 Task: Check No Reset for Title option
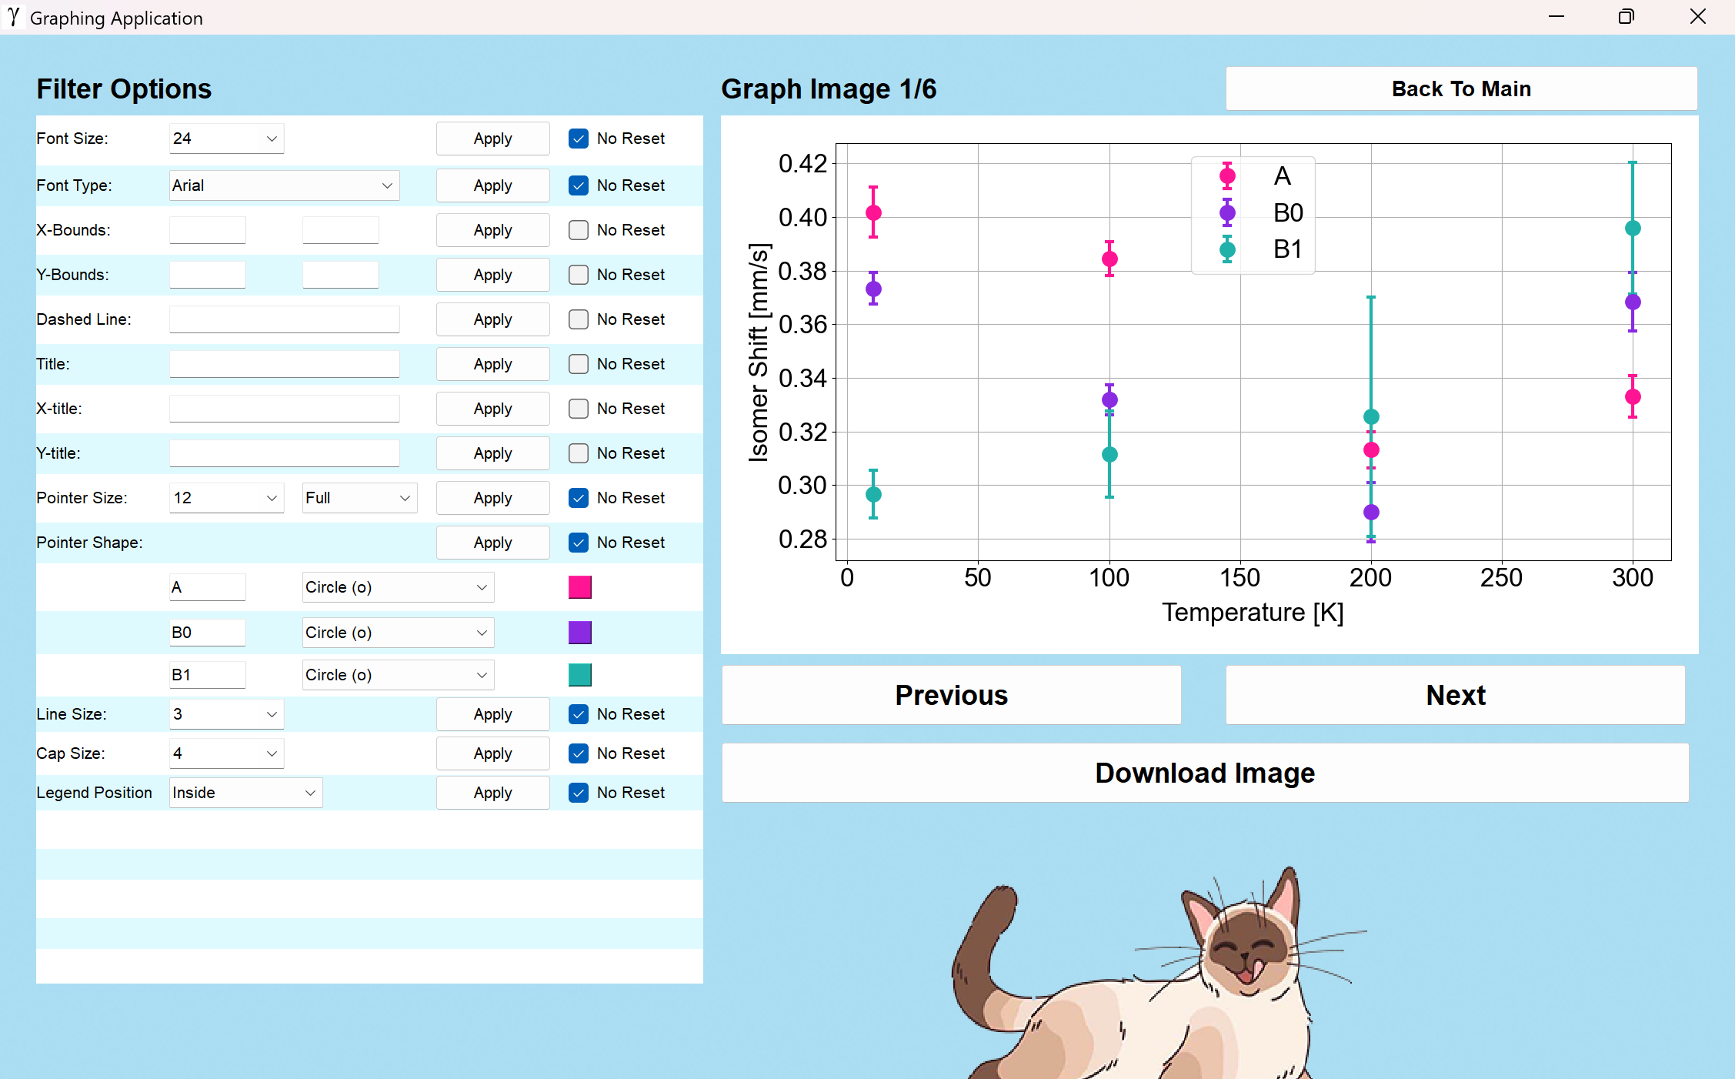578,364
